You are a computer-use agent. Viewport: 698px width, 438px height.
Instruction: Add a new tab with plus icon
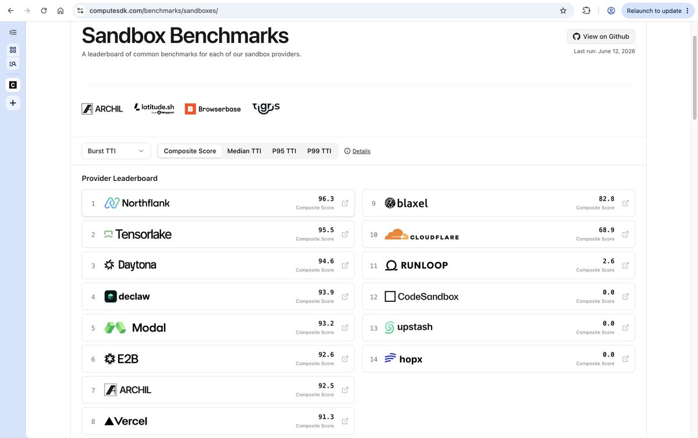(x=13, y=103)
